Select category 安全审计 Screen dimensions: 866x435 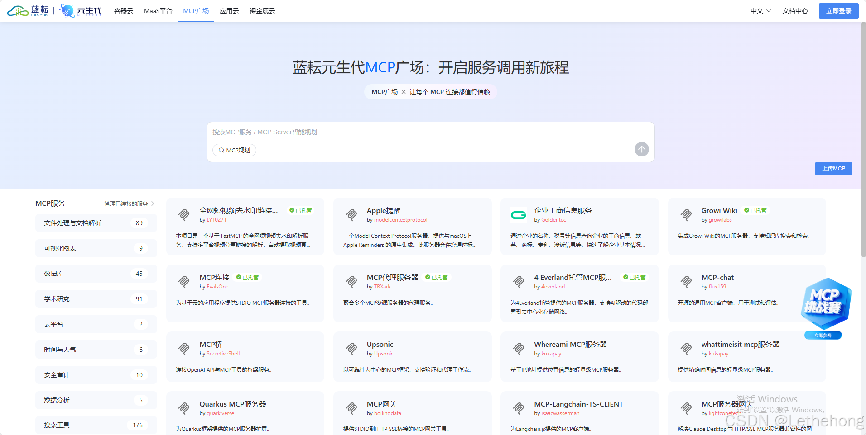pos(96,375)
